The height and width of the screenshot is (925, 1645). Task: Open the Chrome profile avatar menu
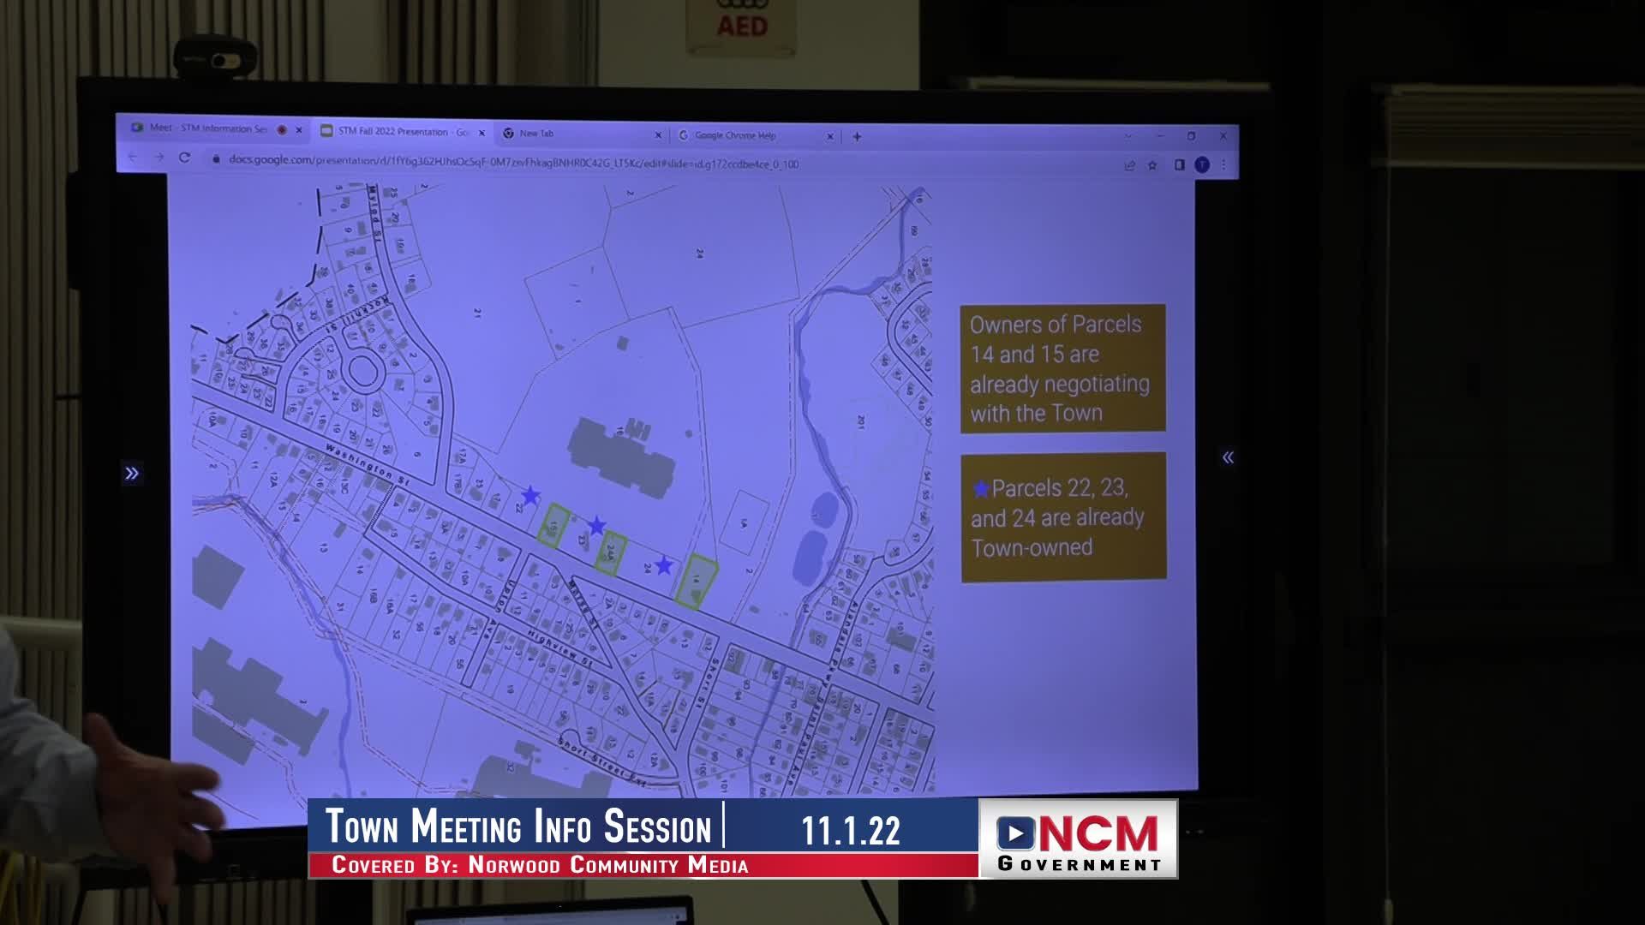click(1202, 164)
